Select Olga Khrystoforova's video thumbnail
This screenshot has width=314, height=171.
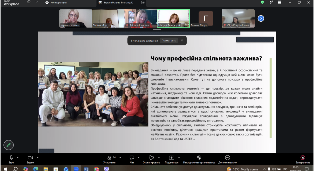[239, 18]
